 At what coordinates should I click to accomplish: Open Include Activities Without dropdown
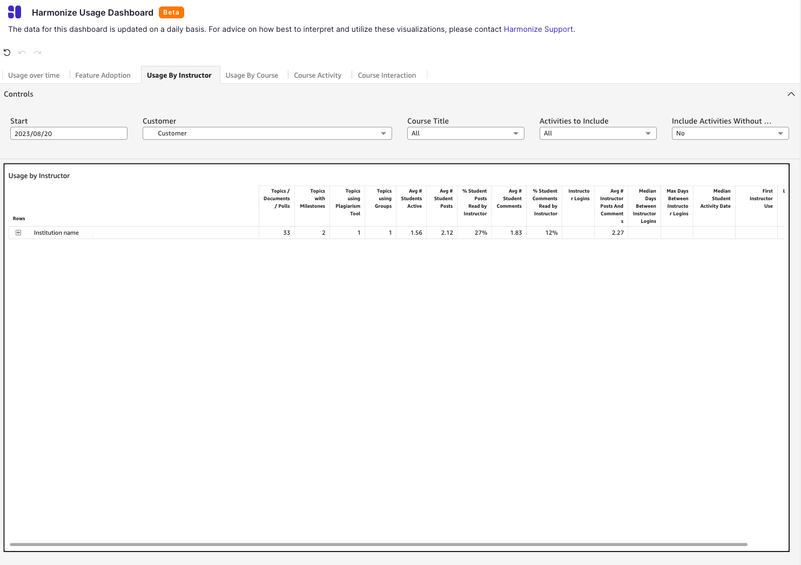click(730, 133)
